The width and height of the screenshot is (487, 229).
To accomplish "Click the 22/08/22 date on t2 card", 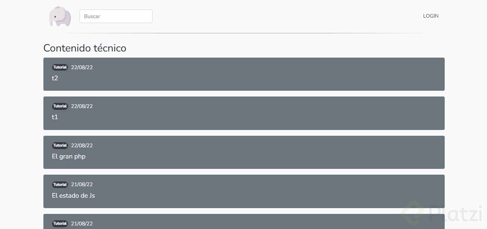I will point(82,67).
